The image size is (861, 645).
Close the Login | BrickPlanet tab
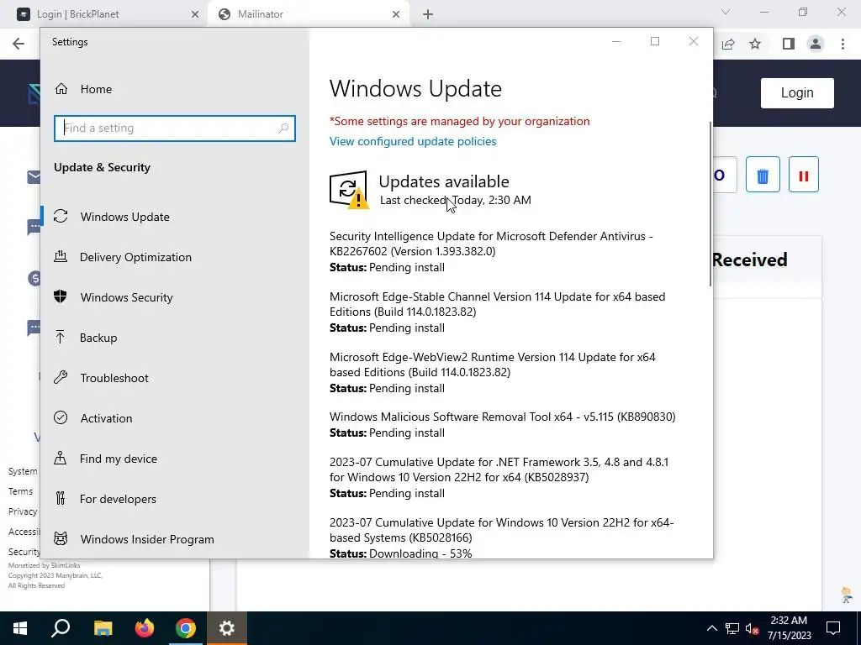point(195,14)
